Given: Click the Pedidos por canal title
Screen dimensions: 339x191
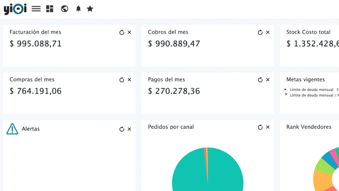Looking at the screenshot, I should click(171, 127).
